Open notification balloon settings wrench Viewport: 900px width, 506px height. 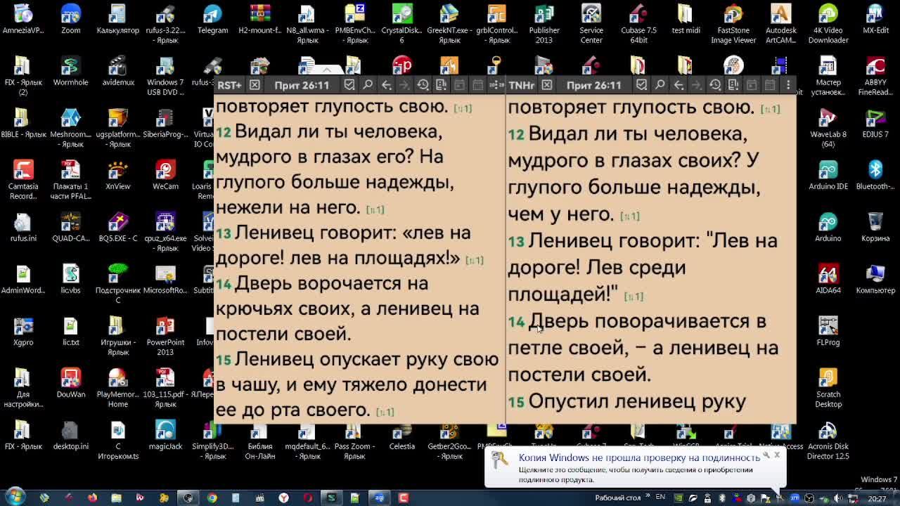766,455
